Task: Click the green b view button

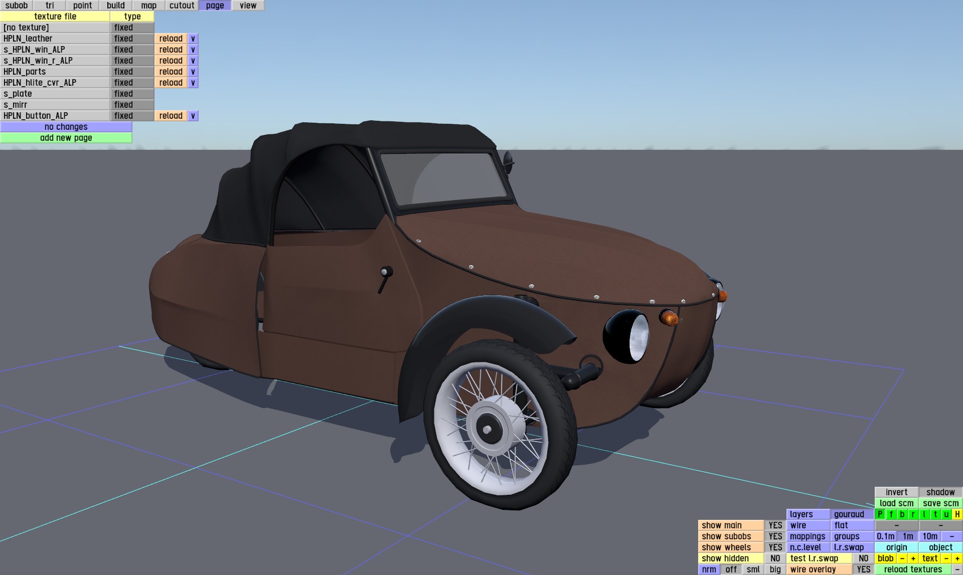Action: pyautogui.click(x=902, y=514)
